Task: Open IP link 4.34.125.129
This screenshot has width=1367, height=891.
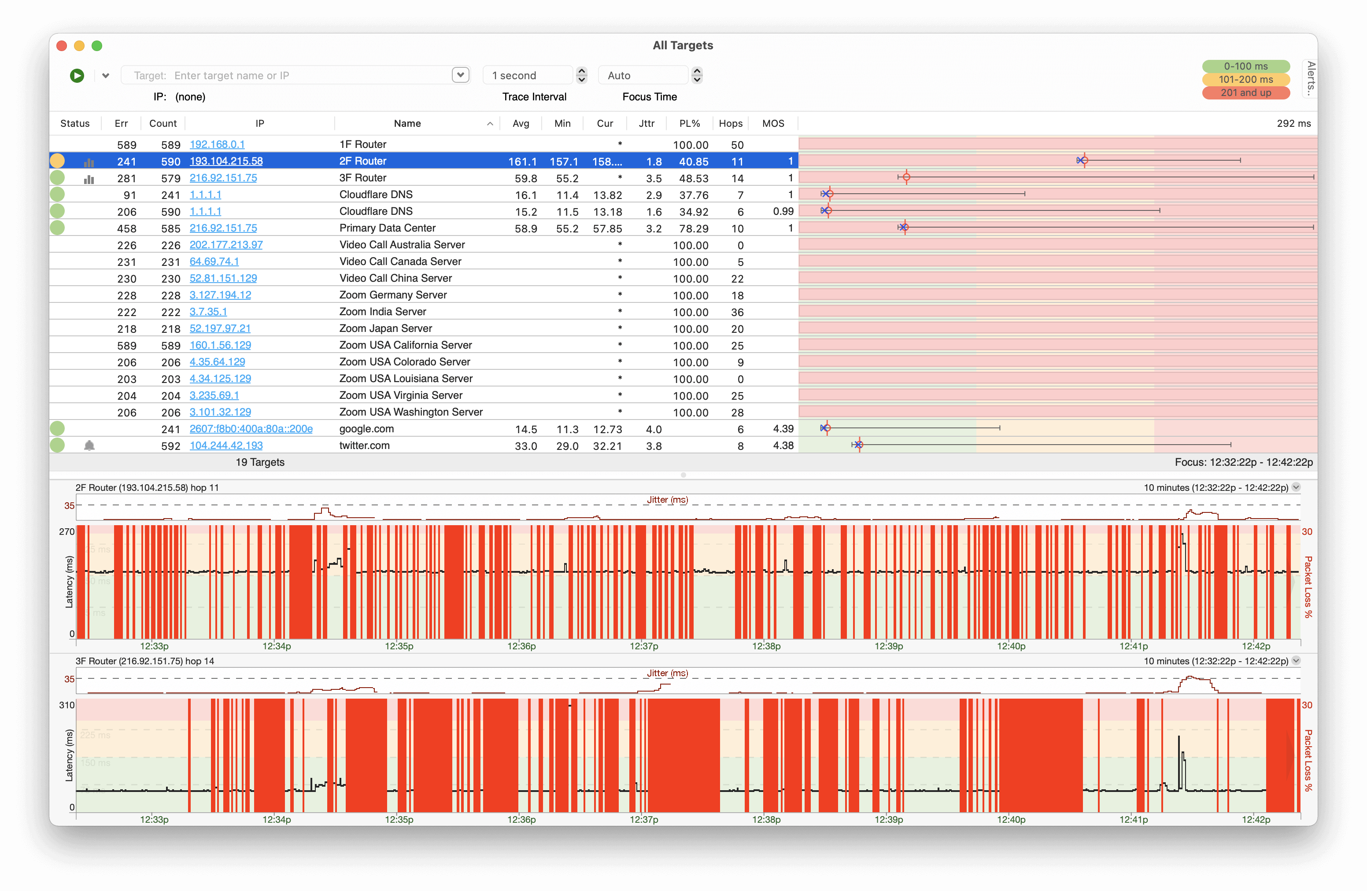Action: point(221,378)
